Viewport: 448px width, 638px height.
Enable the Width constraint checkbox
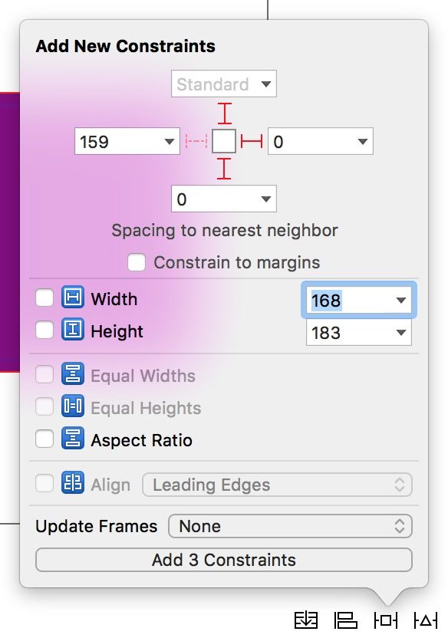click(x=44, y=298)
